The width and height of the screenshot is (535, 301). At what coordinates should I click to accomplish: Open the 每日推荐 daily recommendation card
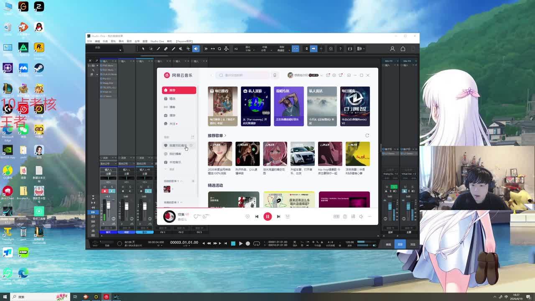click(x=222, y=106)
